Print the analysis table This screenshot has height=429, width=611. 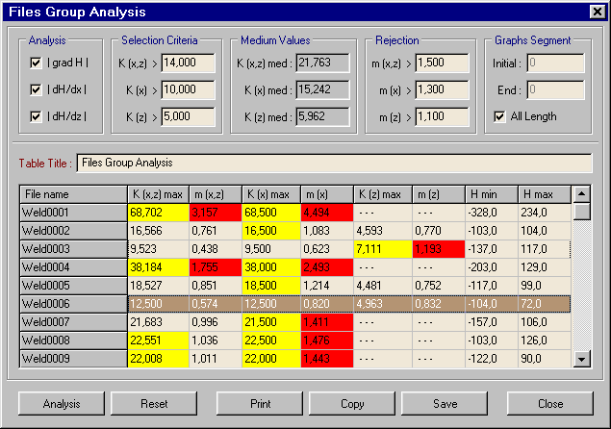pyautogui.click(x=260, y=404)
